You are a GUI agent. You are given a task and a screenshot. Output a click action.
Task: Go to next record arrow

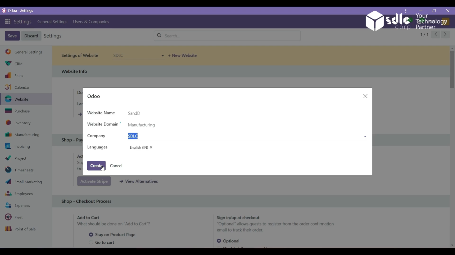pos(445,35)
